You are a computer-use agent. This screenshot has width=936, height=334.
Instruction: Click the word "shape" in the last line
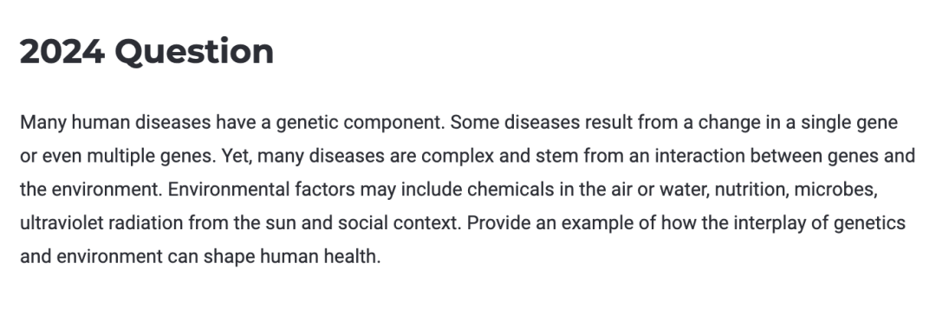coord(229,257)
